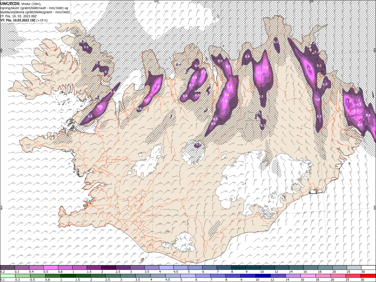Select the rain scale swatch labeled 9

(x=248, y=276)
